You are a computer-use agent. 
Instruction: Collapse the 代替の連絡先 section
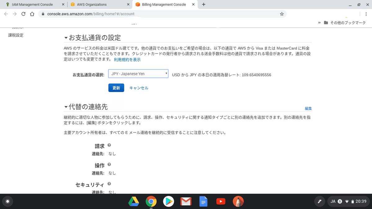pyautogui.click(x=66, y=107)
